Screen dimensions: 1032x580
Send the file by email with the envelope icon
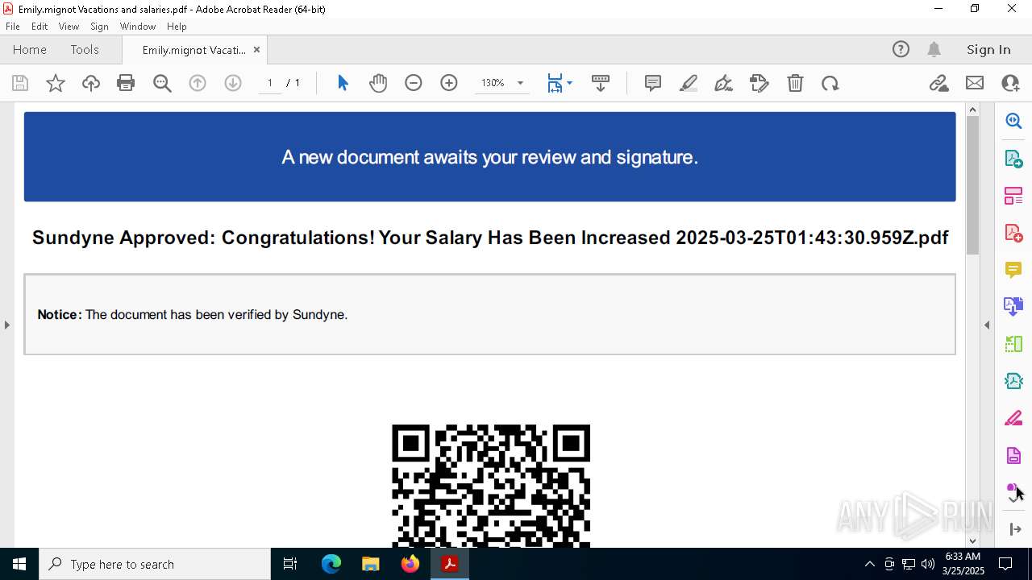tap(975, 83)
